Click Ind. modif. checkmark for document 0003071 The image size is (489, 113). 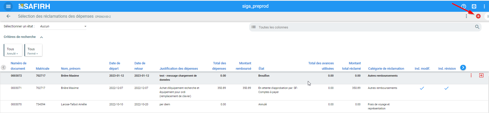point(422,88)
